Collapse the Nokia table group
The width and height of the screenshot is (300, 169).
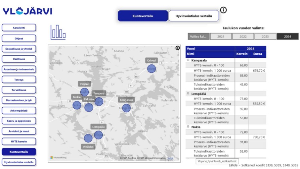coord(188,127)
